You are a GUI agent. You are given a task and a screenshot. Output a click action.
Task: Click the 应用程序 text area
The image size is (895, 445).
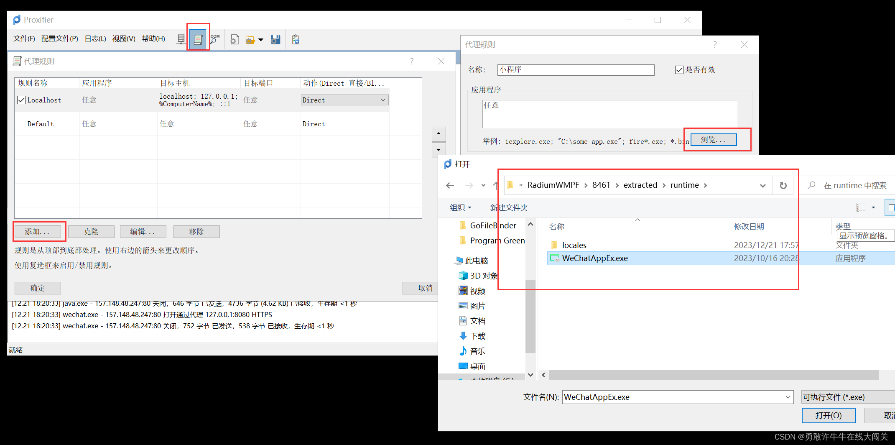coord(610,114)
